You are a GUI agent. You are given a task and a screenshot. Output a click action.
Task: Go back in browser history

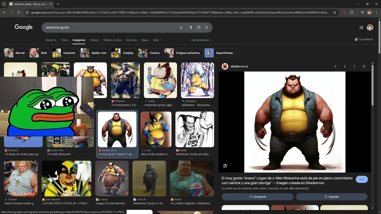coord(4,12)
